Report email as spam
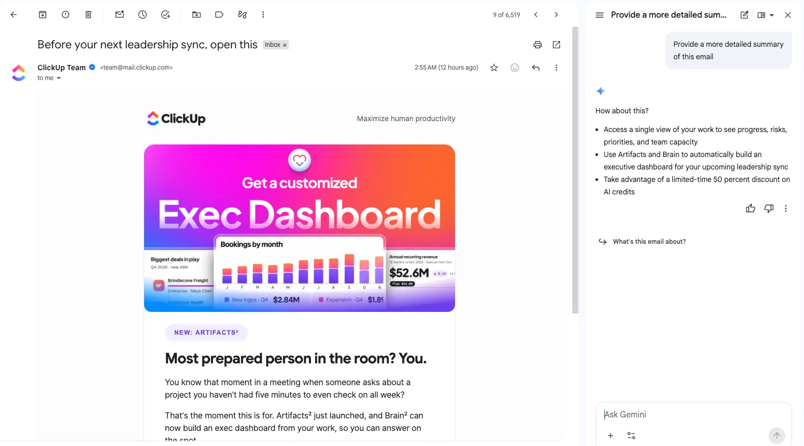Viewport: 804px width, 446px height. 66,15
